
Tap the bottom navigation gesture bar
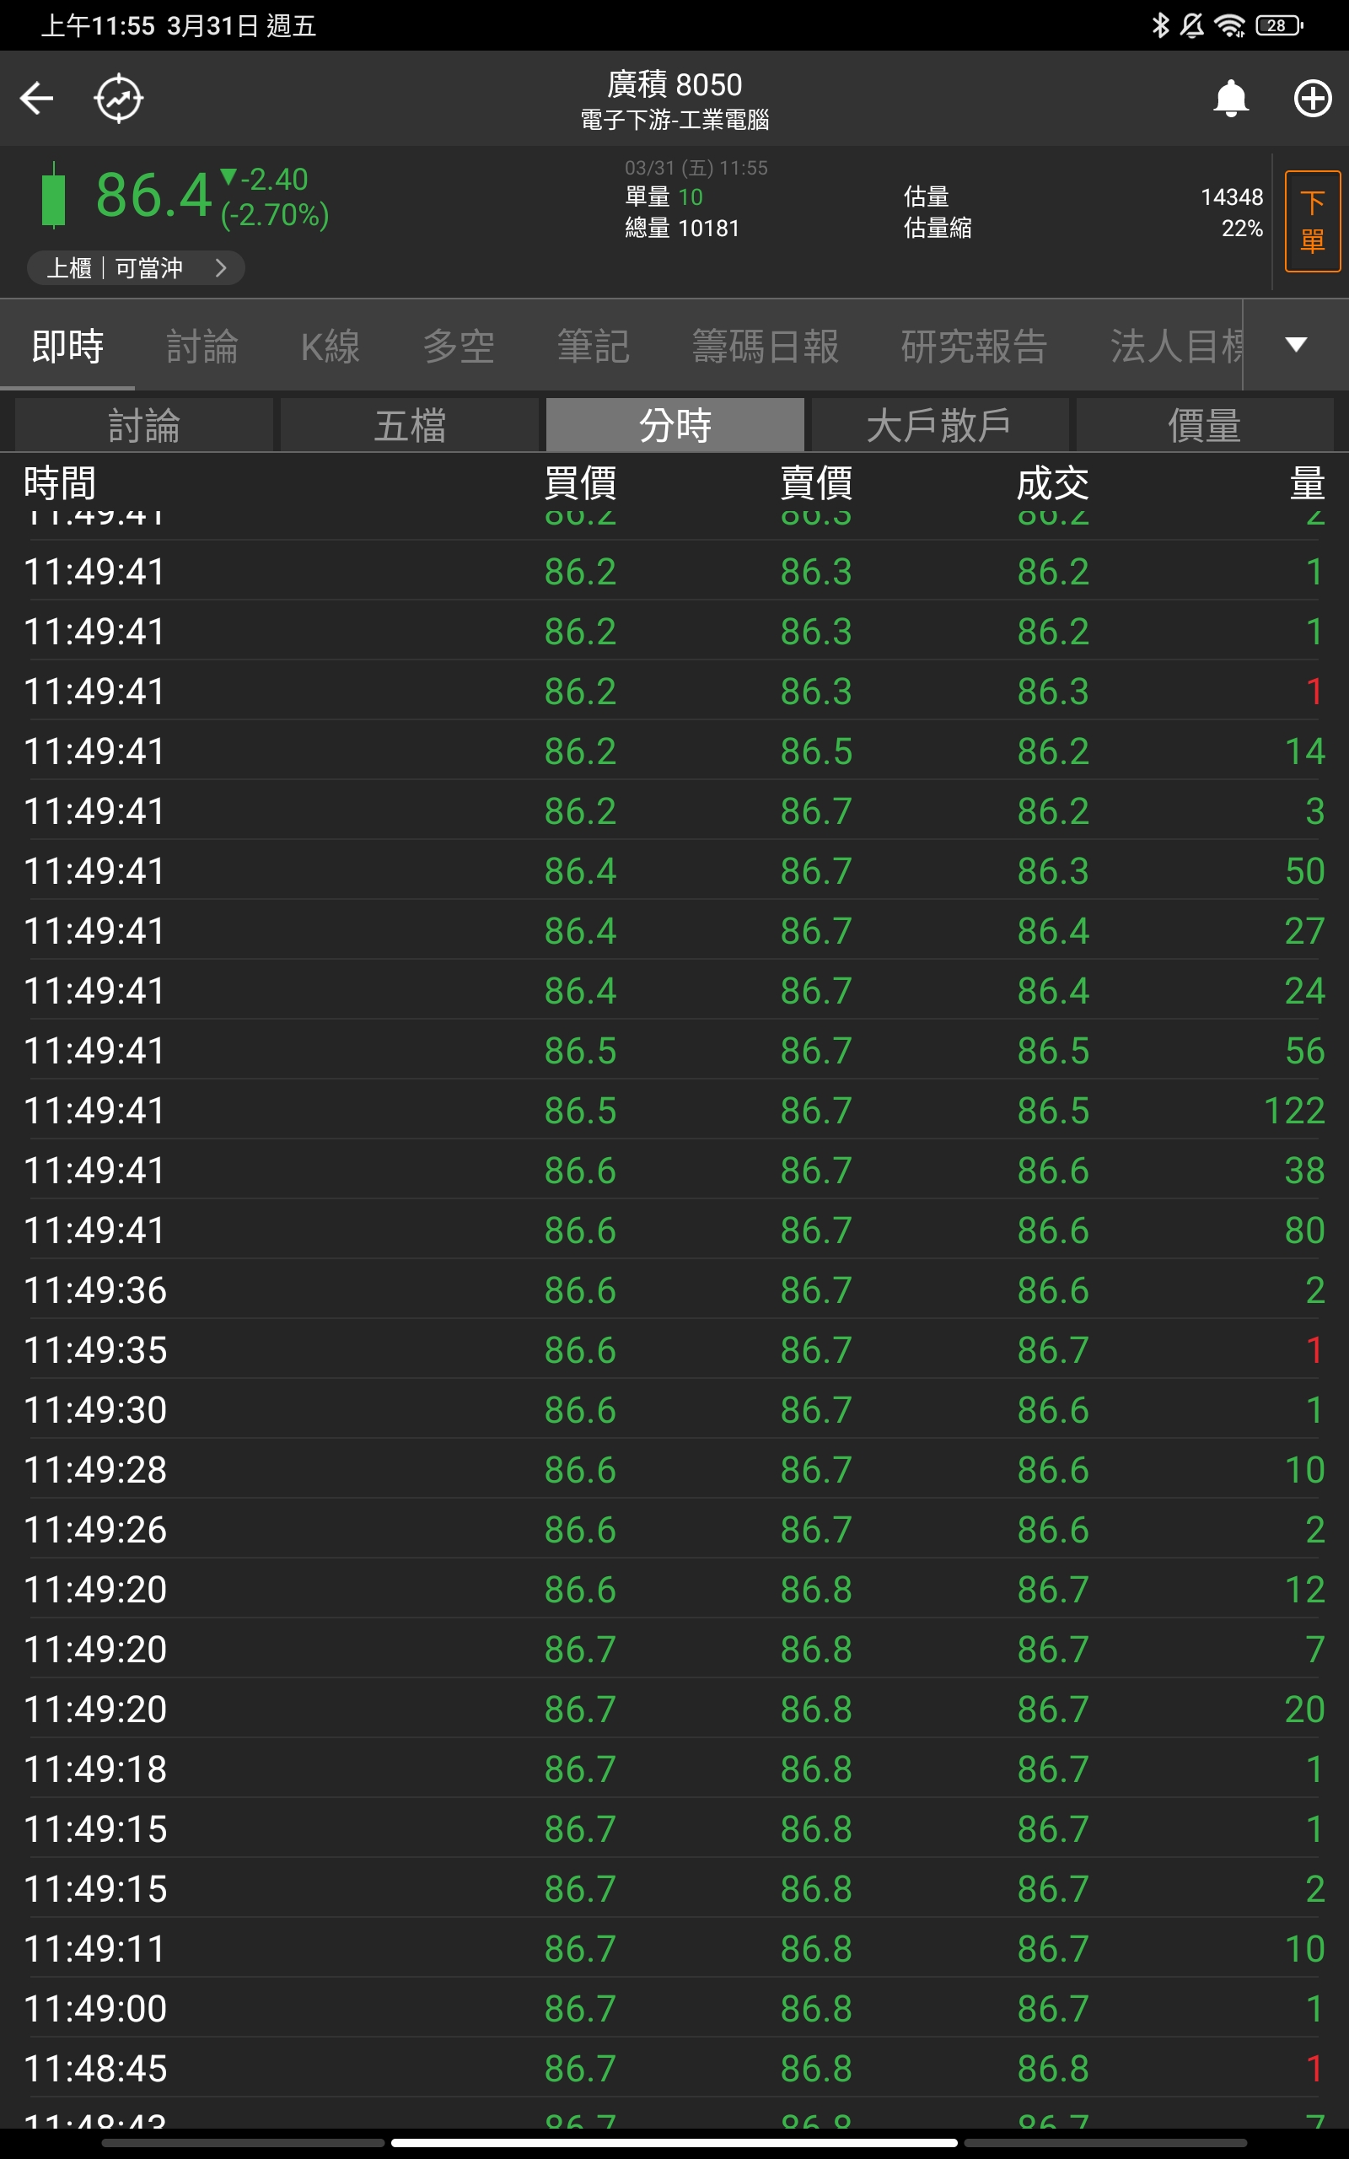point(674,2142)
